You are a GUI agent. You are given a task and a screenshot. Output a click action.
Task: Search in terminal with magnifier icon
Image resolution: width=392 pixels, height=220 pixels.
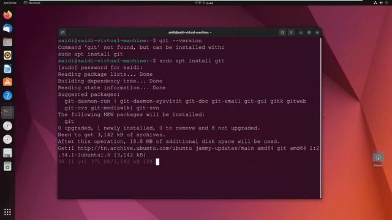(x=282, y=32)
